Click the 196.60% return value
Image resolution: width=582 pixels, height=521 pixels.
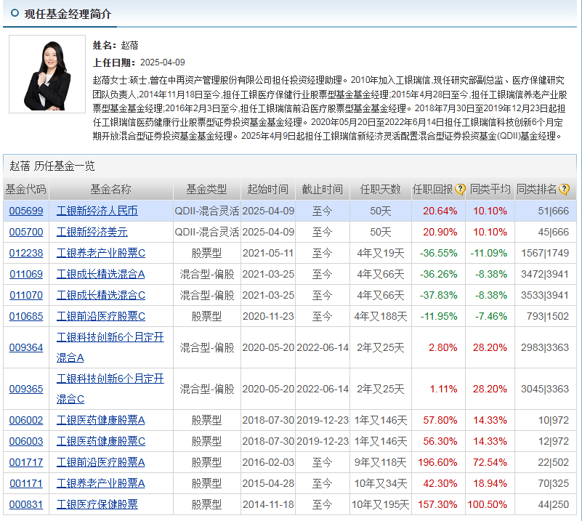tap(437, 462)
